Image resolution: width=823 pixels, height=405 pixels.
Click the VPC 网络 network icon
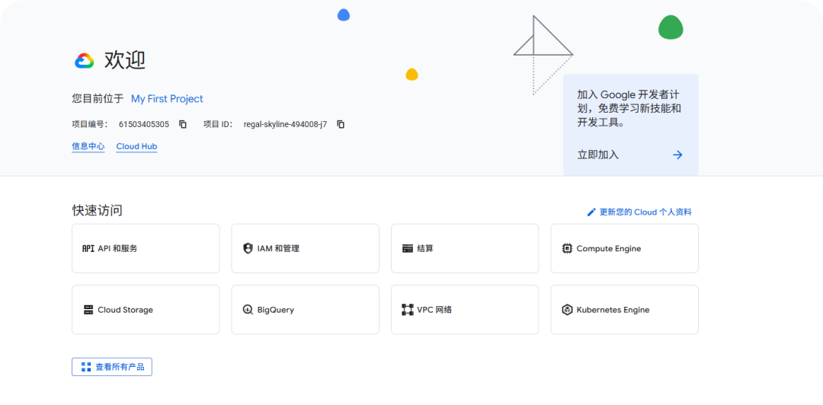coord(407,310)
